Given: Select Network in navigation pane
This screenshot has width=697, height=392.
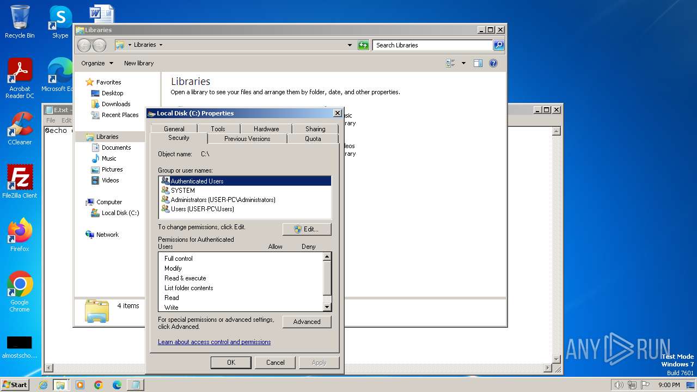Looking at the screenshot, I should (x=107, y=235).
